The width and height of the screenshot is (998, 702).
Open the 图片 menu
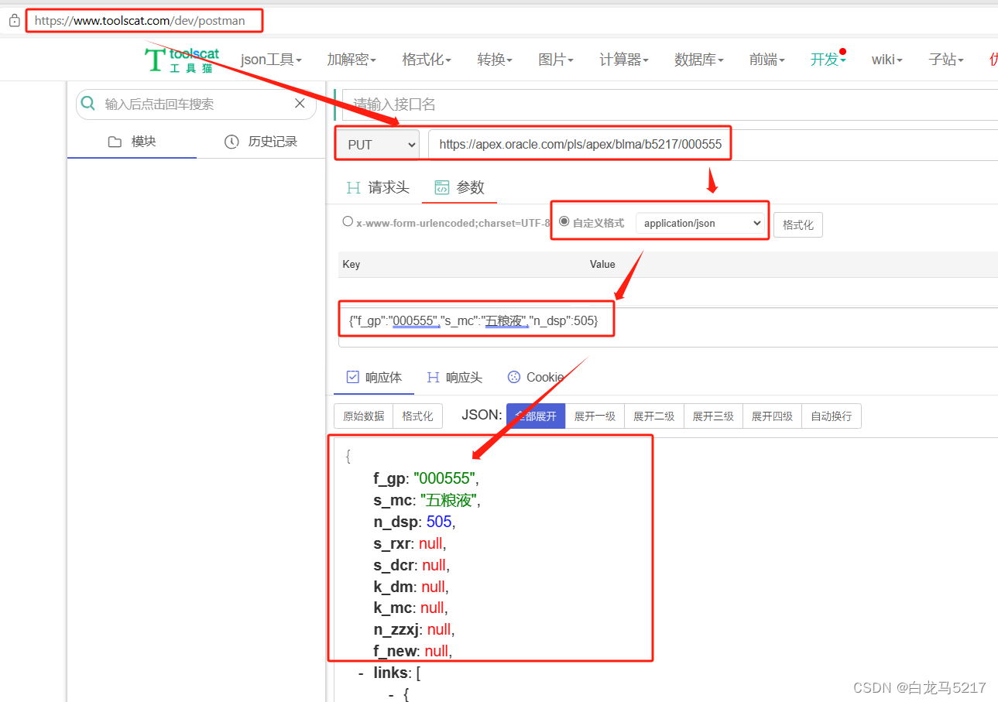click(556, 60)
